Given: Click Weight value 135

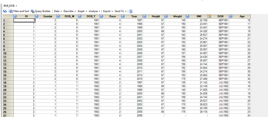Looking at the screenshot, I should [175, 82].
